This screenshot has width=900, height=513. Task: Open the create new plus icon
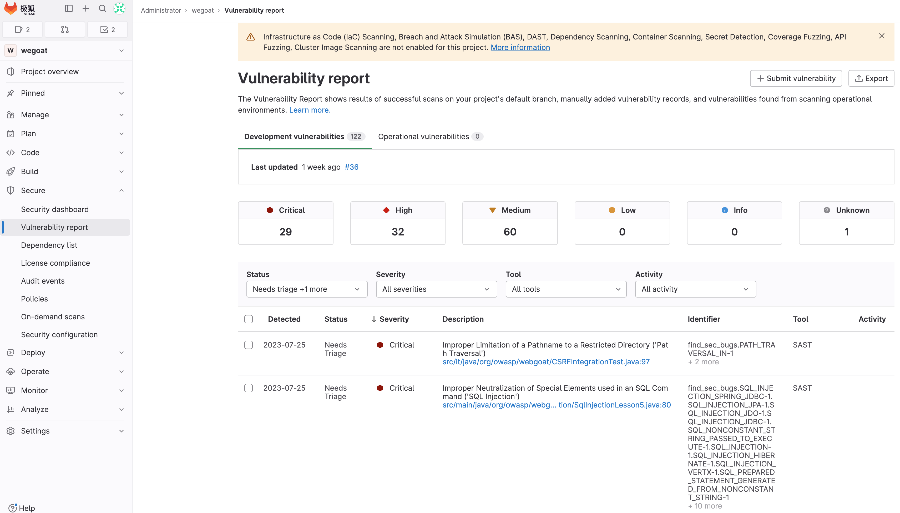85,8
